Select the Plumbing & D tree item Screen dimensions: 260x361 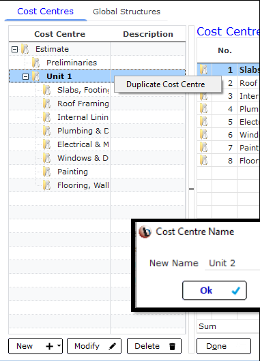pyautogui.click(x=83, y=131)
